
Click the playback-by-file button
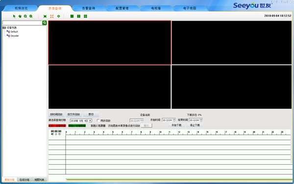click(73, 114)
